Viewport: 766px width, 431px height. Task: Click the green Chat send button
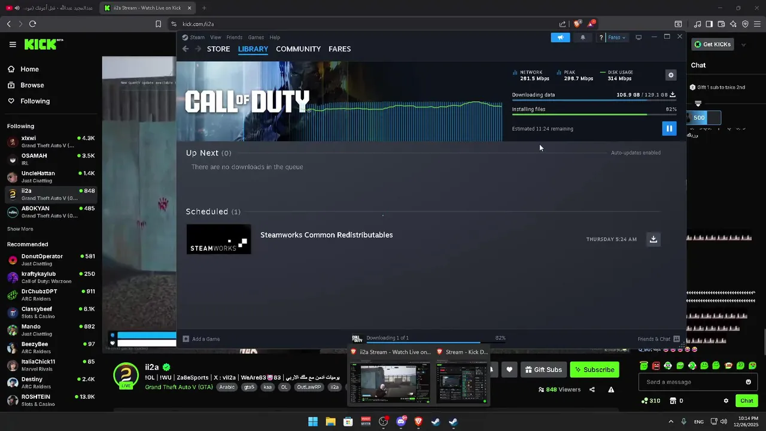click(x=747, y=400)
